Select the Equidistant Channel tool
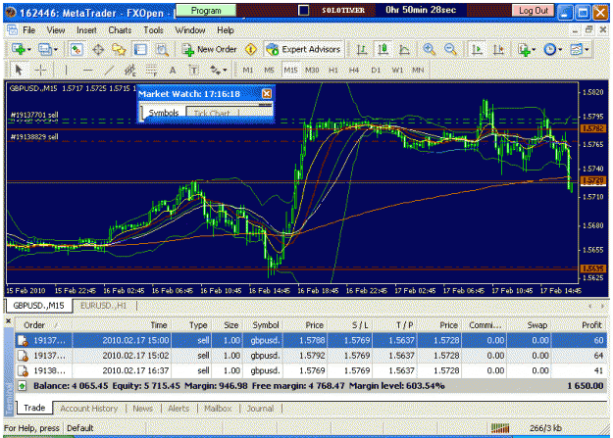Image resolution: width=613 pixels, height=438 pixels. (130, 71)
